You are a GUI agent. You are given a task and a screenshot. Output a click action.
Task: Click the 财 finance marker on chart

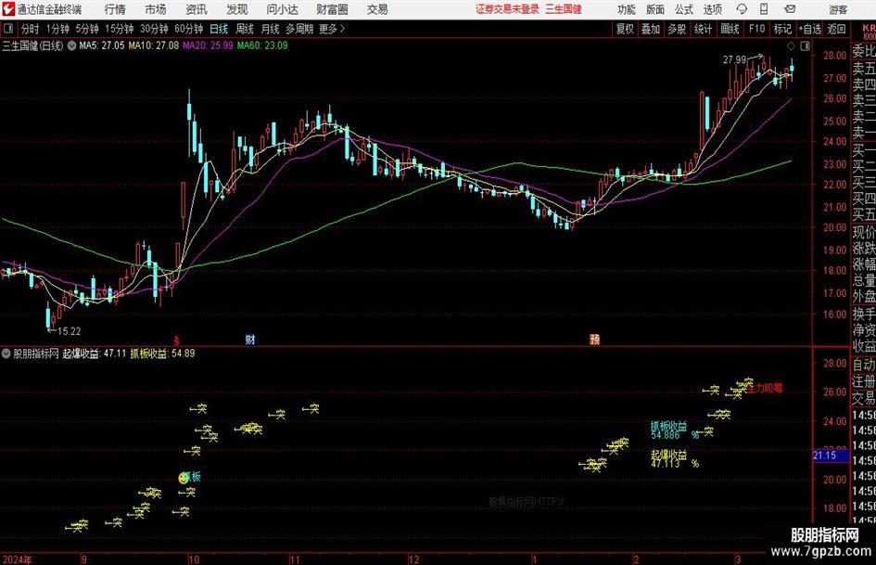[x=250, y=340]
